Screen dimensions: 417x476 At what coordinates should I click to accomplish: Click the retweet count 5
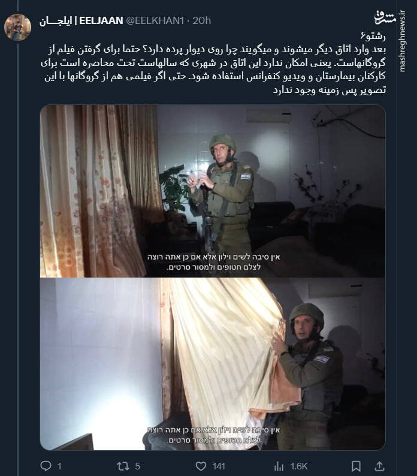[x=137, y=466]
